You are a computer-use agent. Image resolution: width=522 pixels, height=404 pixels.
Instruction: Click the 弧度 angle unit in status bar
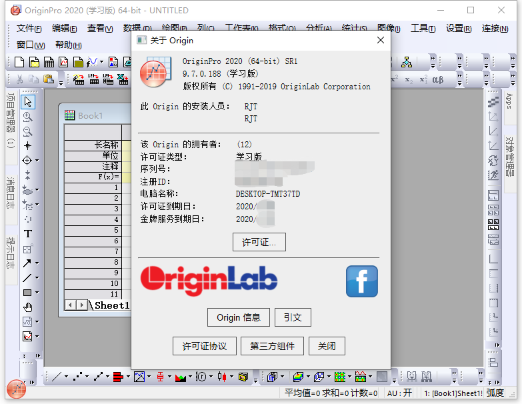495,393
